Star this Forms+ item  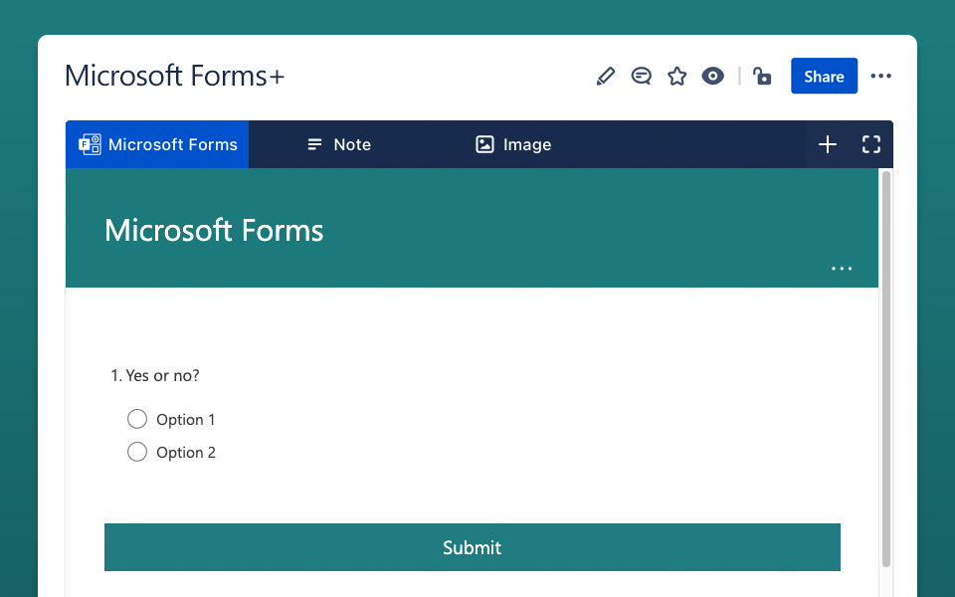tap(676, 76)
